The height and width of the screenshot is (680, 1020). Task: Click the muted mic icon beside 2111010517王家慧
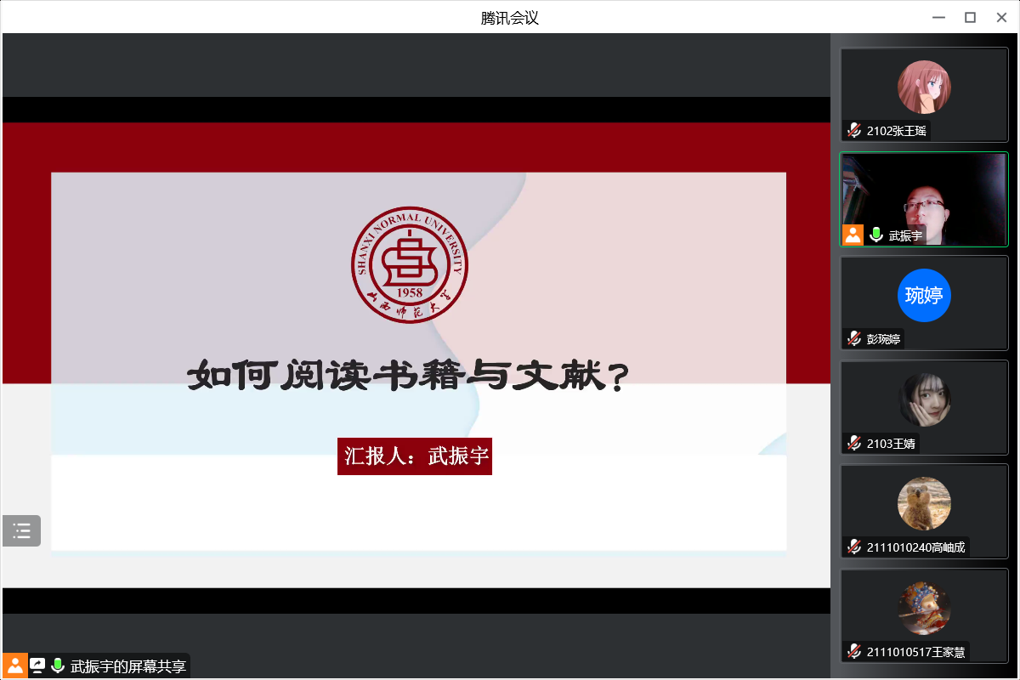pyautogui.click(x=854, y=652)
